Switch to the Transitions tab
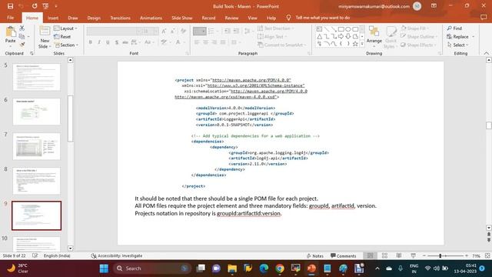Image resolution: width=492 pixels, height=277 pixels. click(x=120, y=18)
